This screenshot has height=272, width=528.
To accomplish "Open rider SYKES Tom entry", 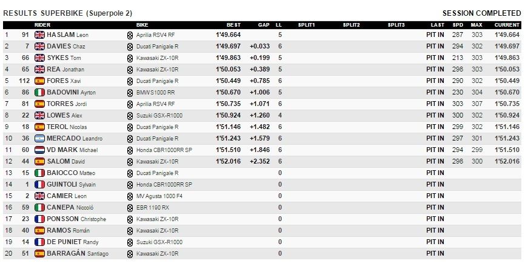I will [x=64, y=58].
